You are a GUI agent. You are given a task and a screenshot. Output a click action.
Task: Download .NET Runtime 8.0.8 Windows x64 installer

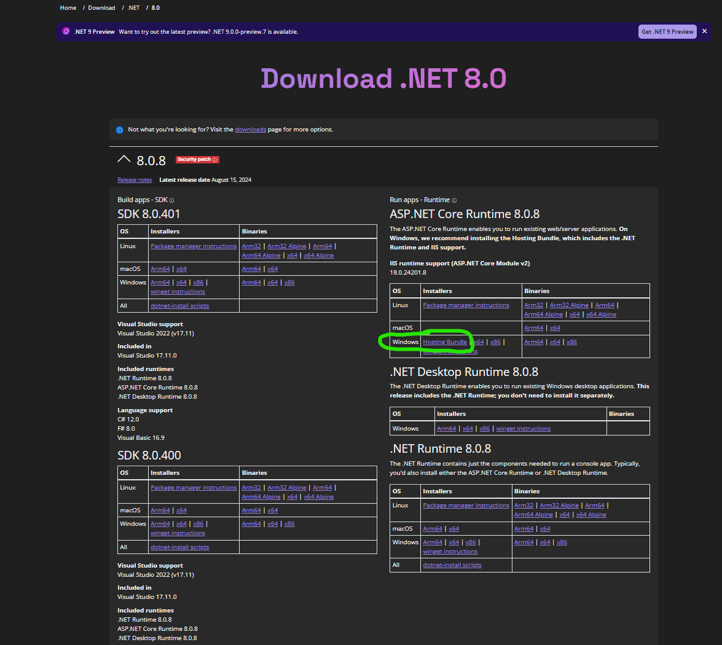pos(453,542)
